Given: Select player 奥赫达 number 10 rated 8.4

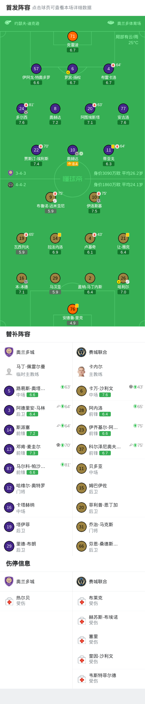Looking at the screenshot, I should pyautogui.click(x=72, y=150).
